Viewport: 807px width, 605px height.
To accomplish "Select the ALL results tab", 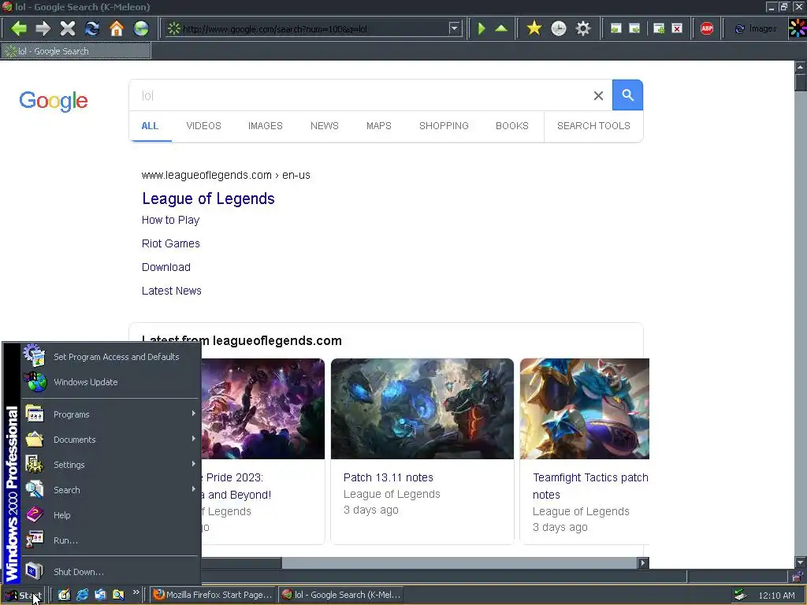I will click(150, 126).
